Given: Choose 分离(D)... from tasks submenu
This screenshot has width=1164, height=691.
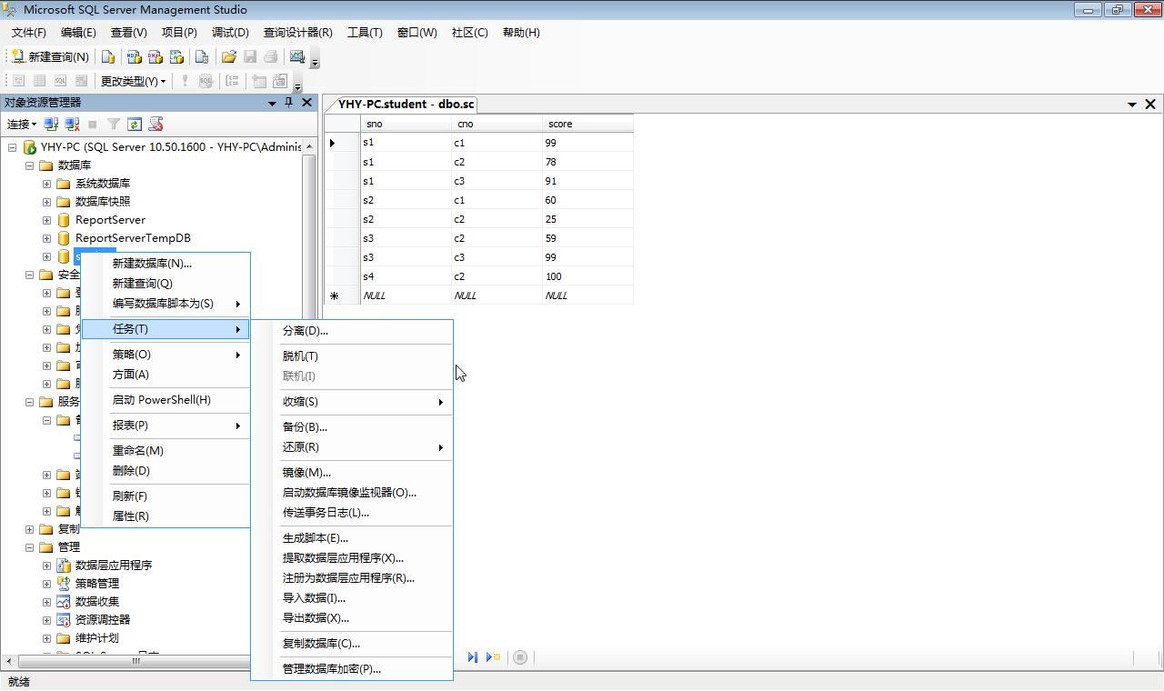Looking at the screenshot, I should coord(352,331).
